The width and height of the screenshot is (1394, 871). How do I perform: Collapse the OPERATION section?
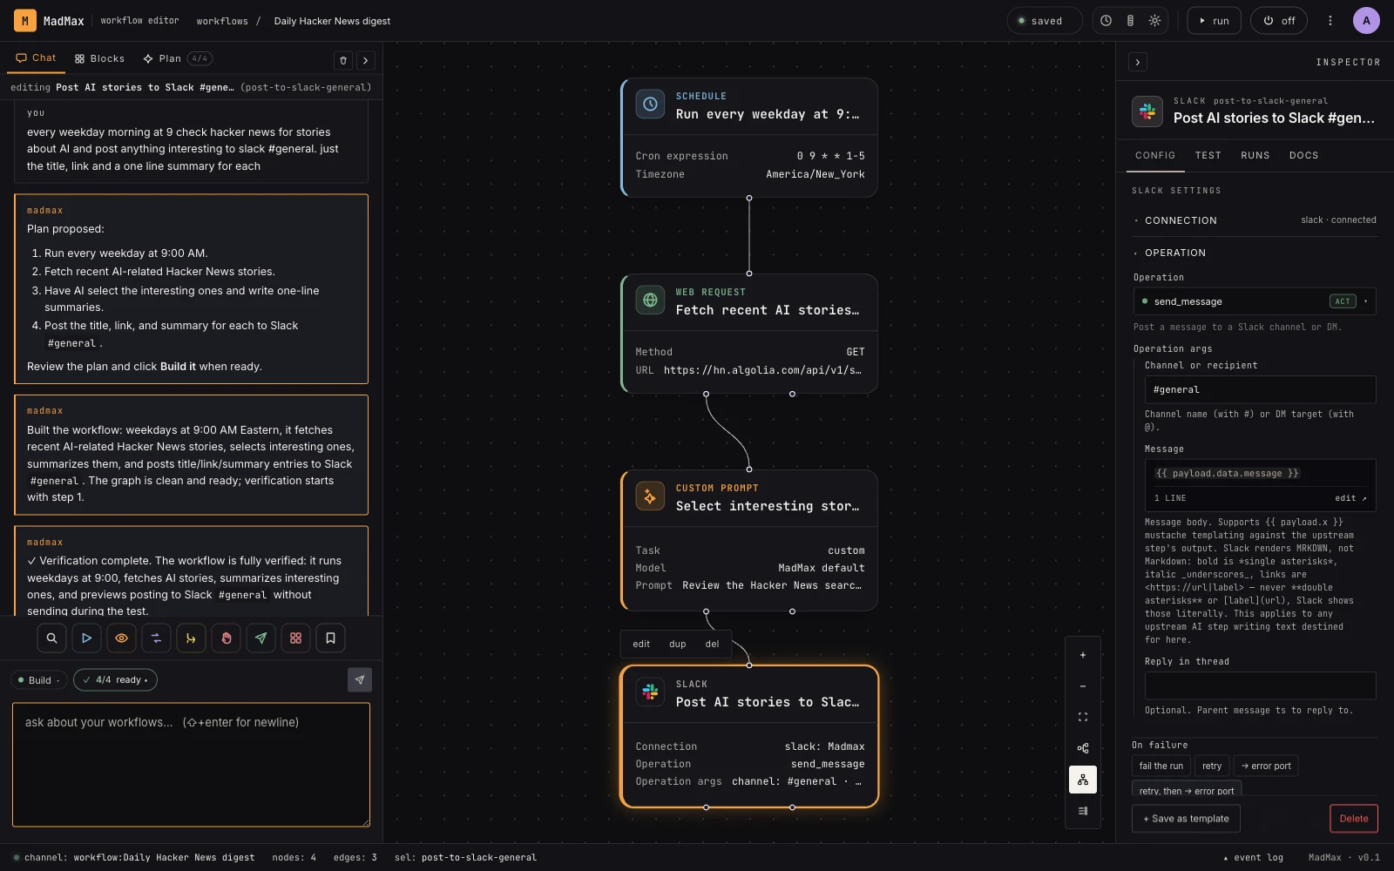(1255, 253)
